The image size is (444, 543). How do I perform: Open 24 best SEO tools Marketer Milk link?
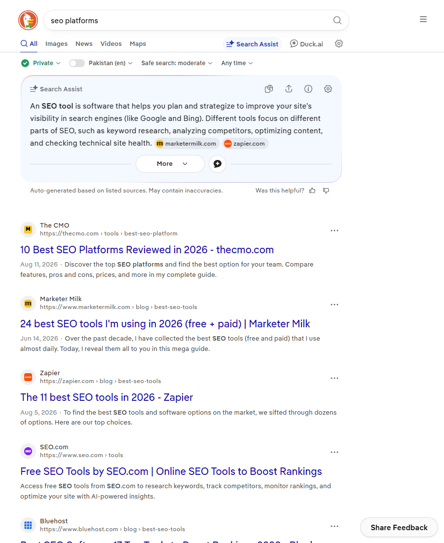[x=165, y=324]
